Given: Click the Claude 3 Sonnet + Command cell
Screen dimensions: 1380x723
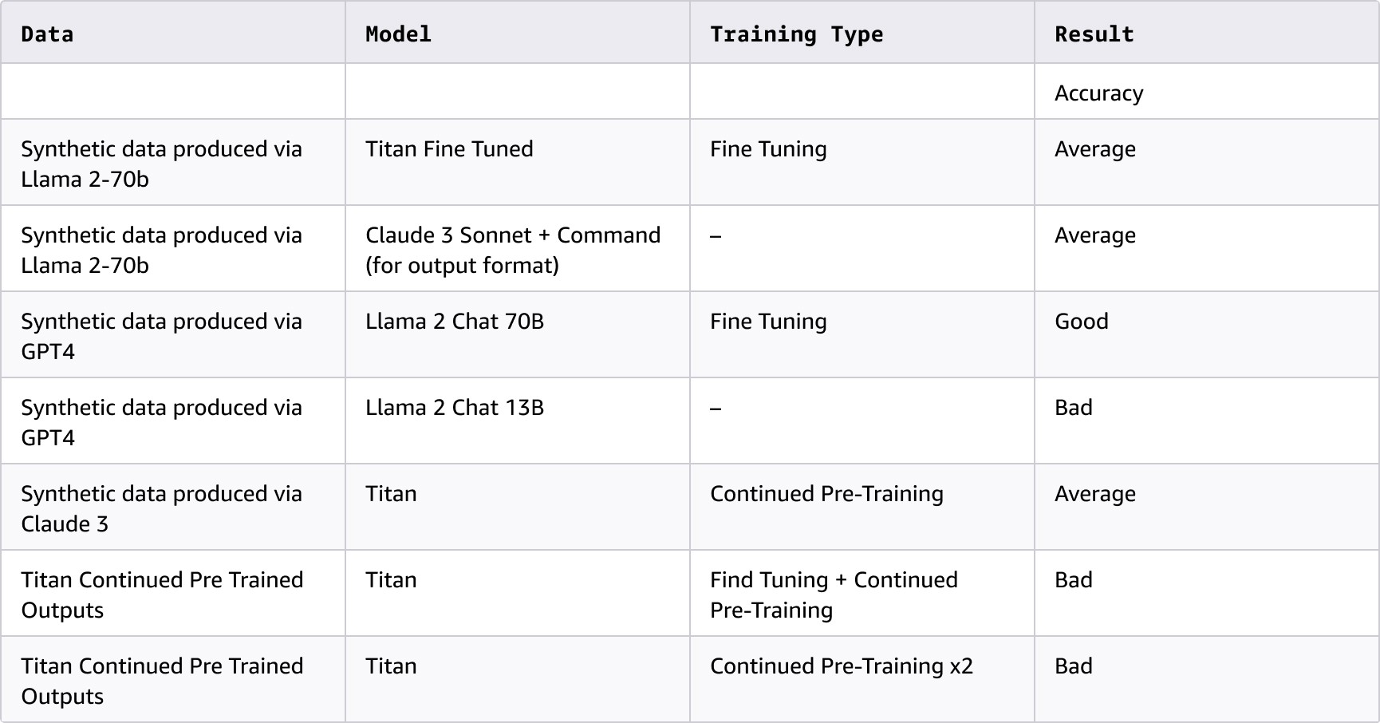Looking at the screenshot, I should [x=513, y=250].
